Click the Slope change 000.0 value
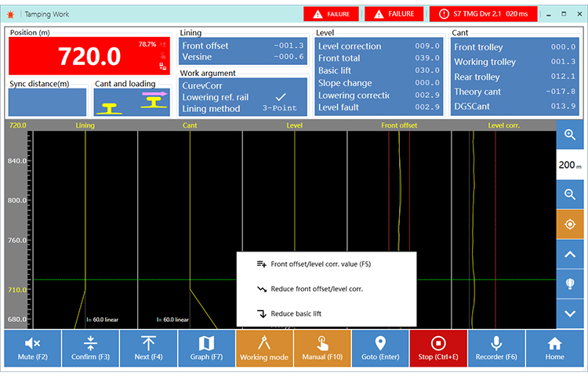 click(x=427, y=83)
